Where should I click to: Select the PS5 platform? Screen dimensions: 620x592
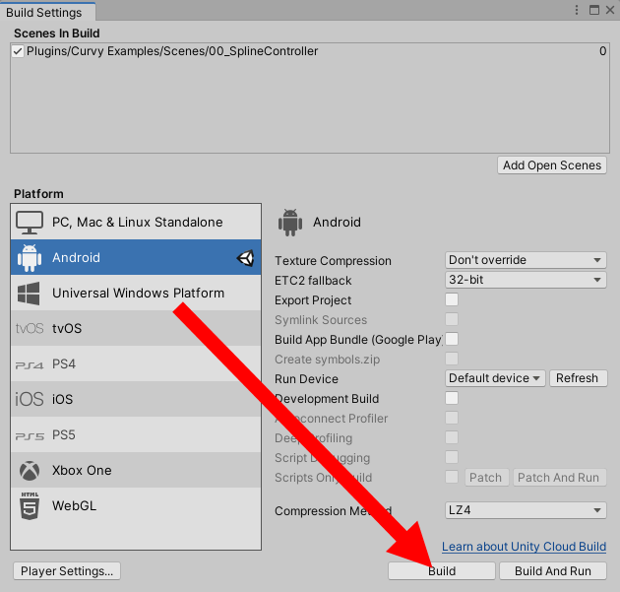(136, 434)
